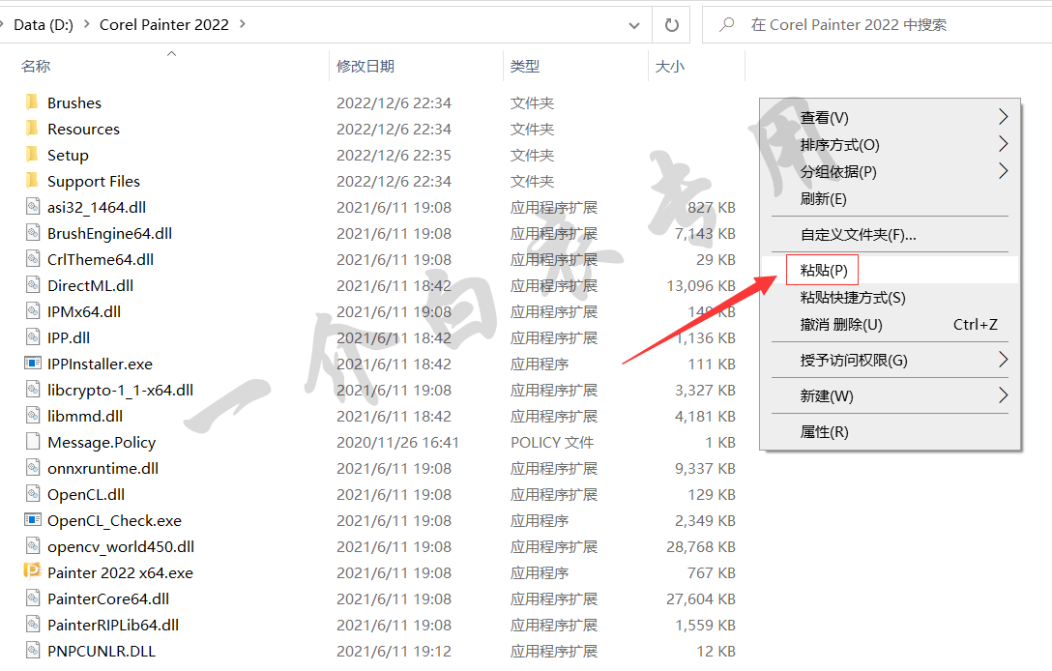
Task: Click Data (D:) in the breadcrumb path
Action: click(44, 25)
